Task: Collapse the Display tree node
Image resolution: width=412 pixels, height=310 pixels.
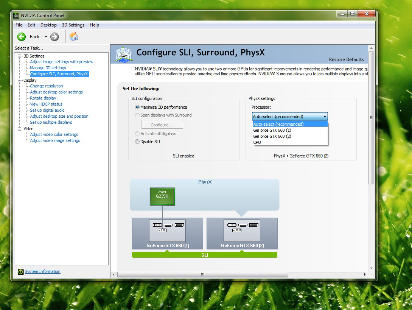Action: coord(19,81)
